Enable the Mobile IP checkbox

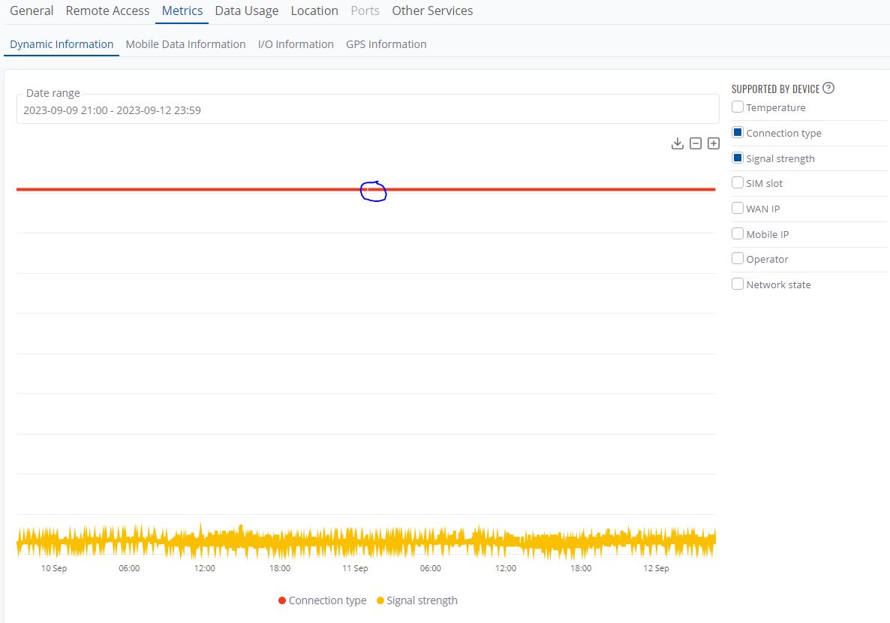(738, 233)
